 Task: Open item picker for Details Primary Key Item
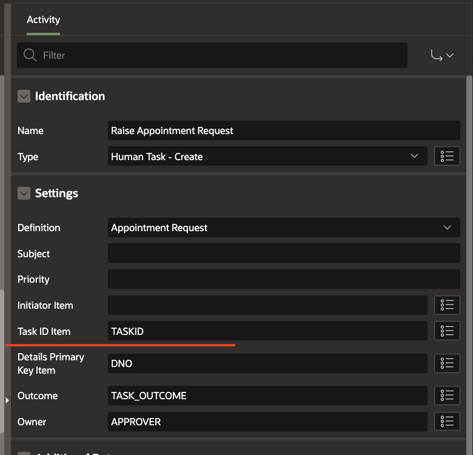tap(447, 363)
